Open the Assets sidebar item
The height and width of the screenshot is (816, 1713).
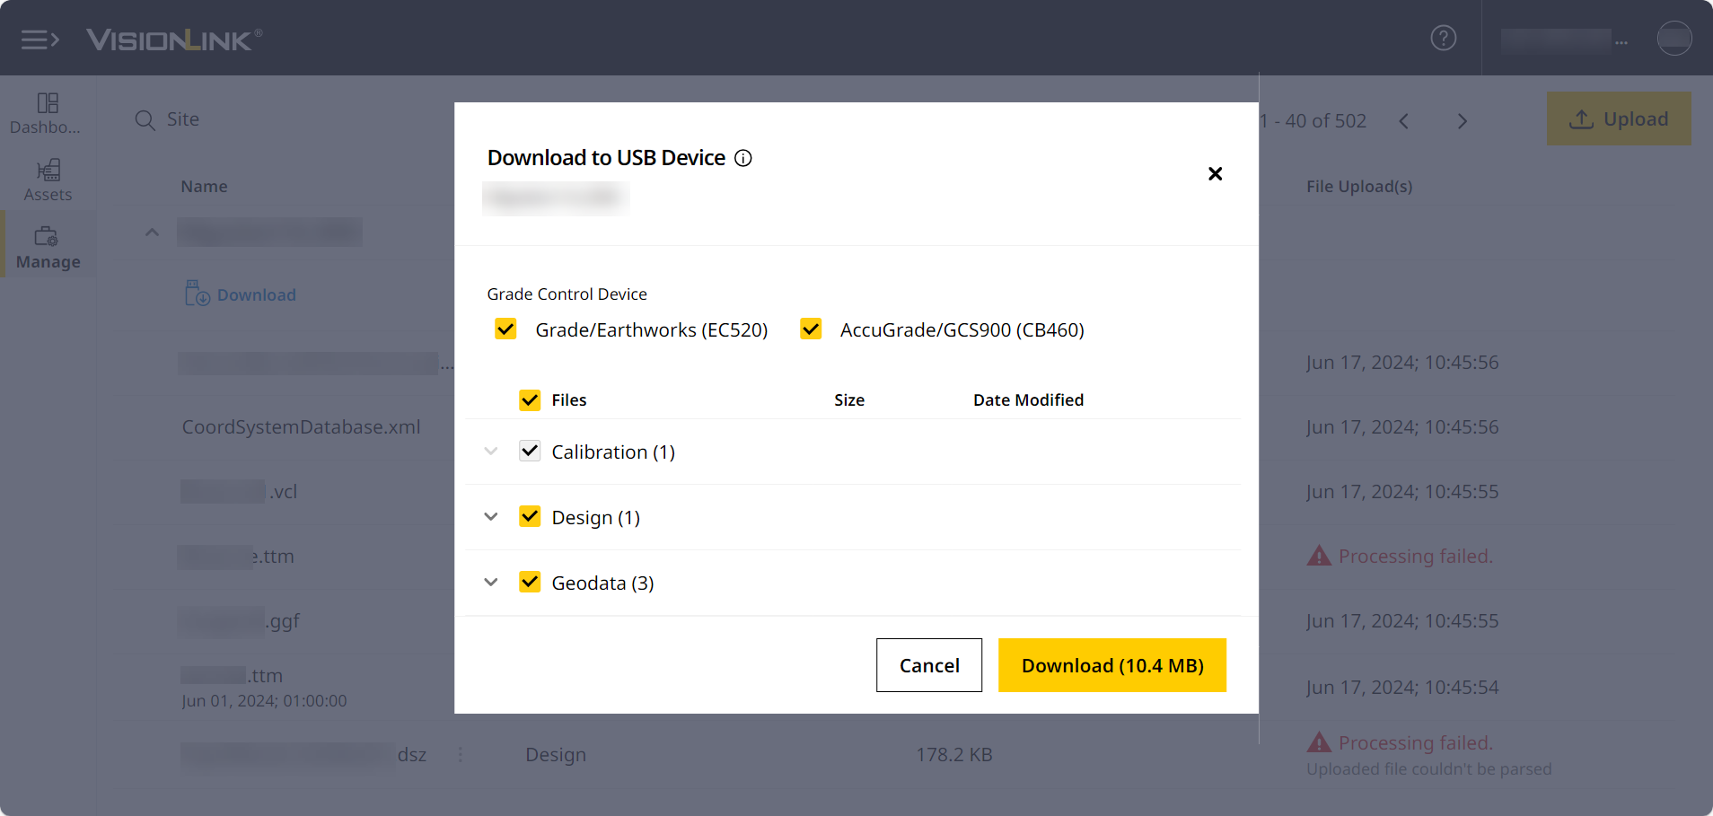coord(48,180)
